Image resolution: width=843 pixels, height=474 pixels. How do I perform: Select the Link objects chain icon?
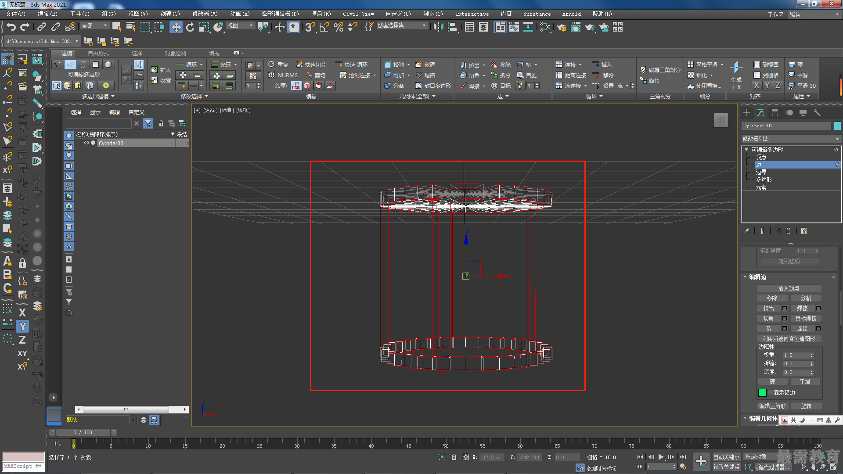click(x=41, y=27)
